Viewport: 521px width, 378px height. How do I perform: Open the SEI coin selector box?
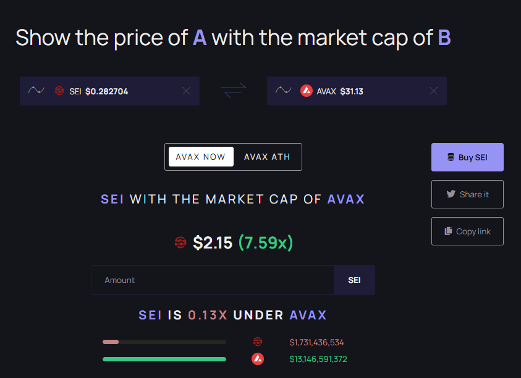point(109,91)
